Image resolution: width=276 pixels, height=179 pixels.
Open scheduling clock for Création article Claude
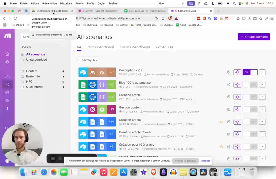click(x=229, y=134)
